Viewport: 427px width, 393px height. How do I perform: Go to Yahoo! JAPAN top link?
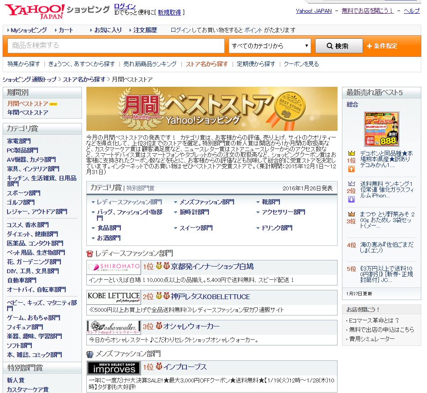(x=314, y=11)
